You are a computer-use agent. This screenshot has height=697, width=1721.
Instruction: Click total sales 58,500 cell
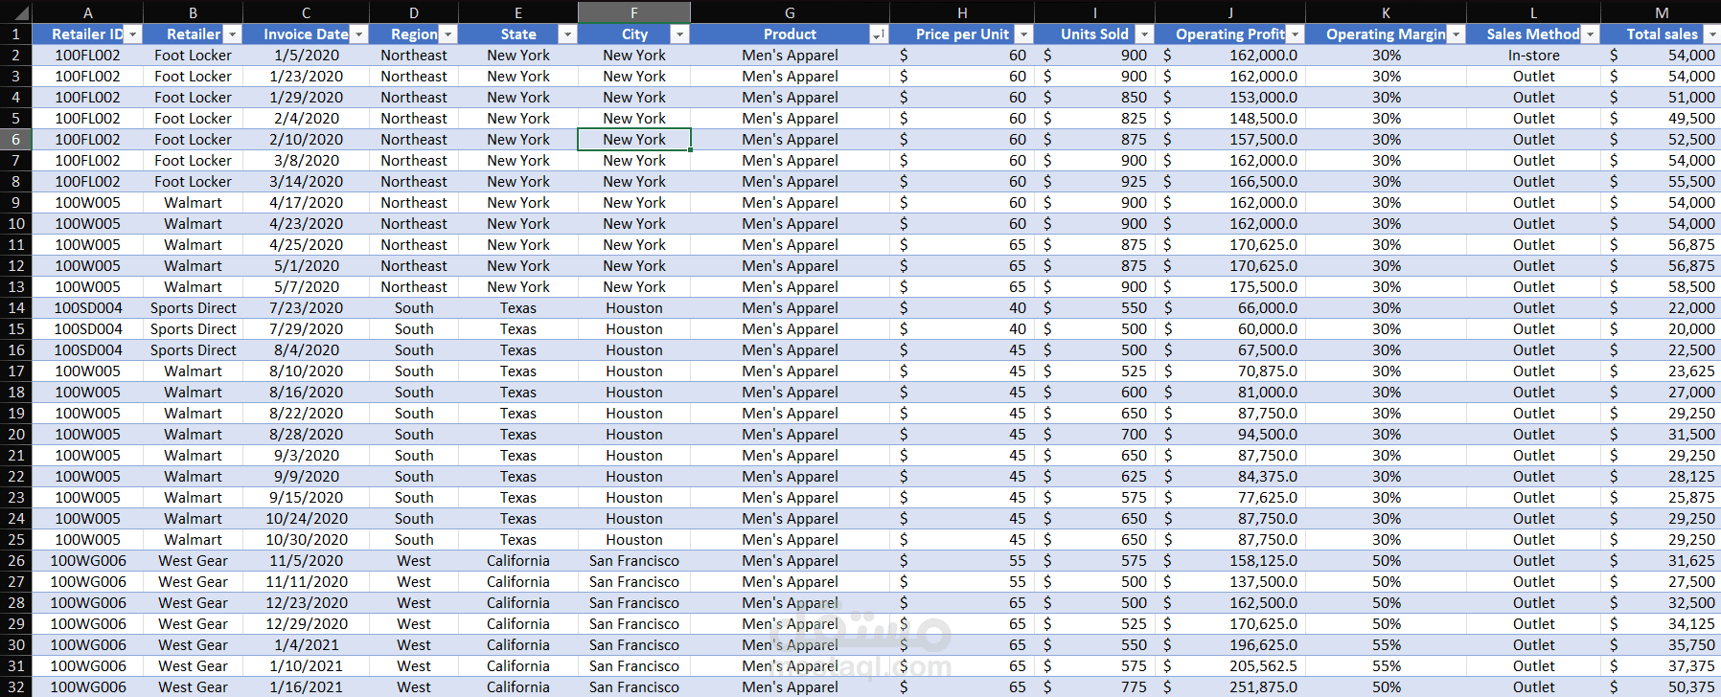coord(1662,286)
